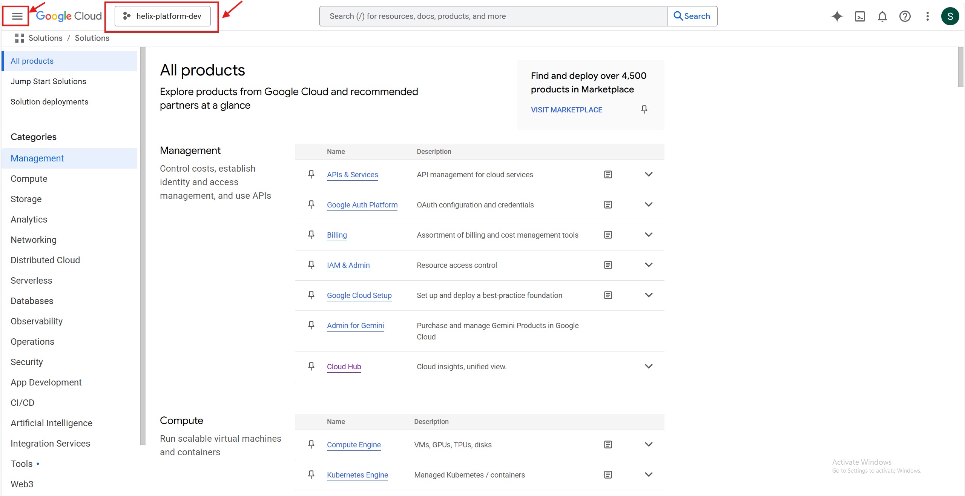
Task: Open the main navigation hamburger menu
Action: pyautogui.click(x=17, y=16)
